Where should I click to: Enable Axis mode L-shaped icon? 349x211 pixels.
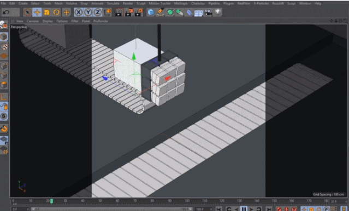click(x=4, y=97)
